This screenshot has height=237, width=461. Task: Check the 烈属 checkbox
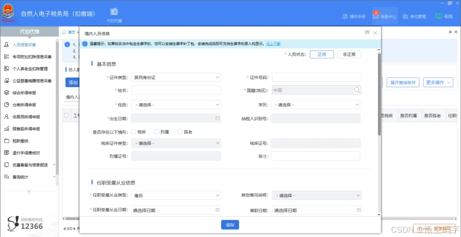coord(156,132)
